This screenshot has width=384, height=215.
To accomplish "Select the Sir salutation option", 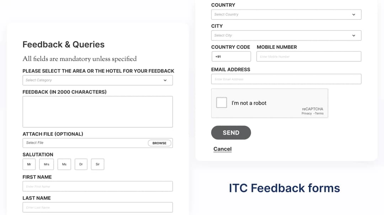I will point(97,164).
